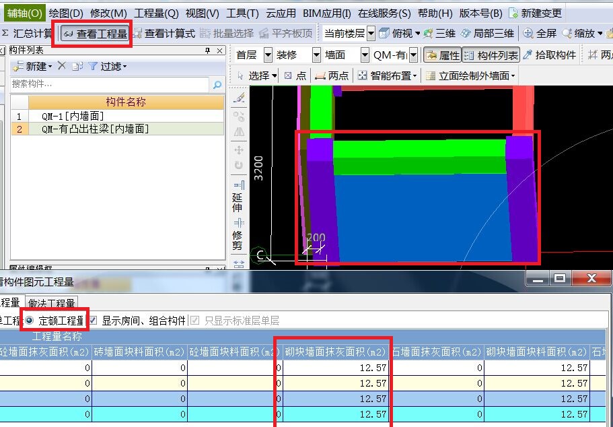Image resolution: width=613 pixels, height=427 pixels.
Task: Click the search magnifier icon
Action: point(217,84)
